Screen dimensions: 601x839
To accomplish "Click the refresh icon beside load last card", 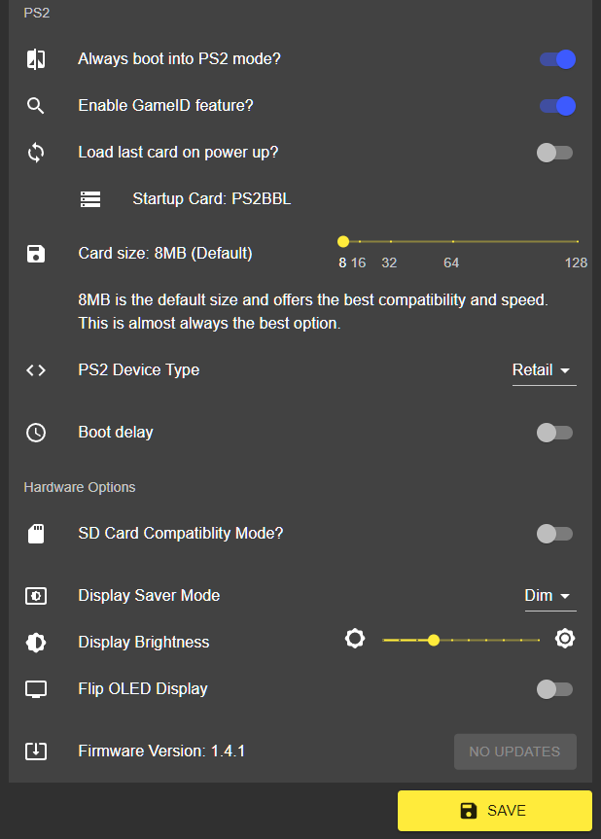I will point(36,153).
